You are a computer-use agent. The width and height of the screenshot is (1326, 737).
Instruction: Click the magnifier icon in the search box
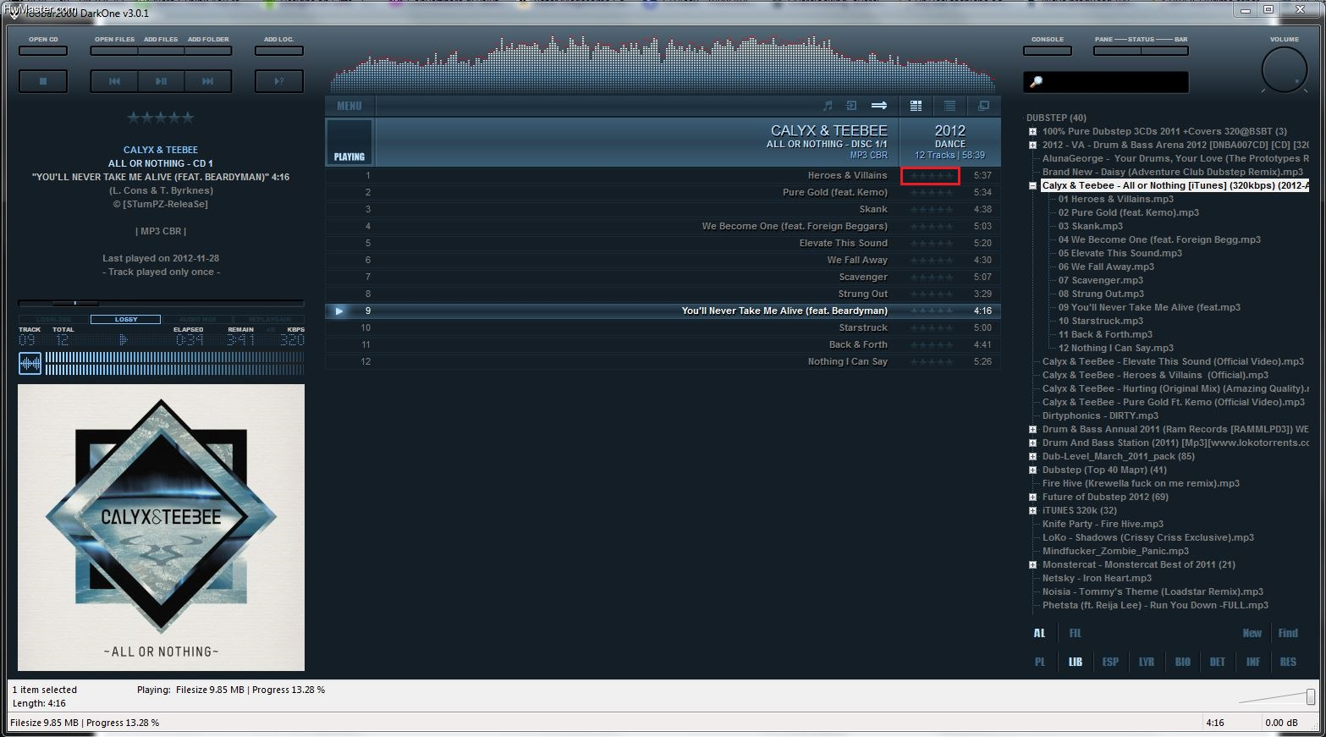(1036, 82)
